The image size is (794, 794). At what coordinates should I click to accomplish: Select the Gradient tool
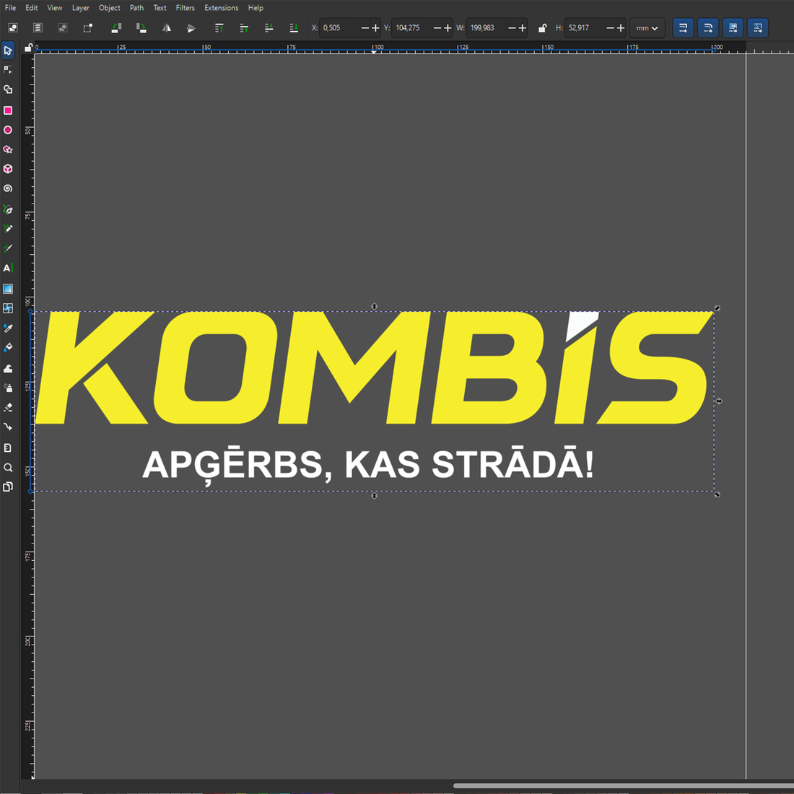(8, 289)
